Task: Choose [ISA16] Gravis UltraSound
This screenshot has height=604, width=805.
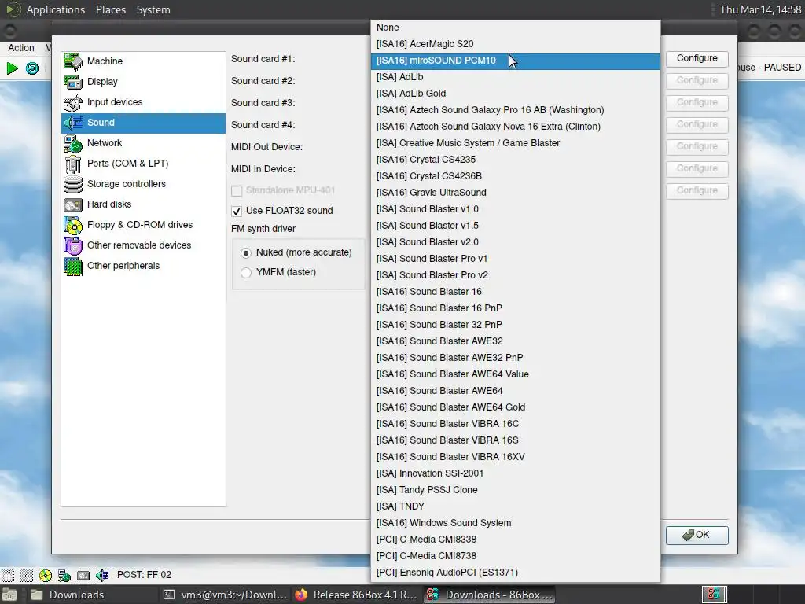Action: (516, 193)
